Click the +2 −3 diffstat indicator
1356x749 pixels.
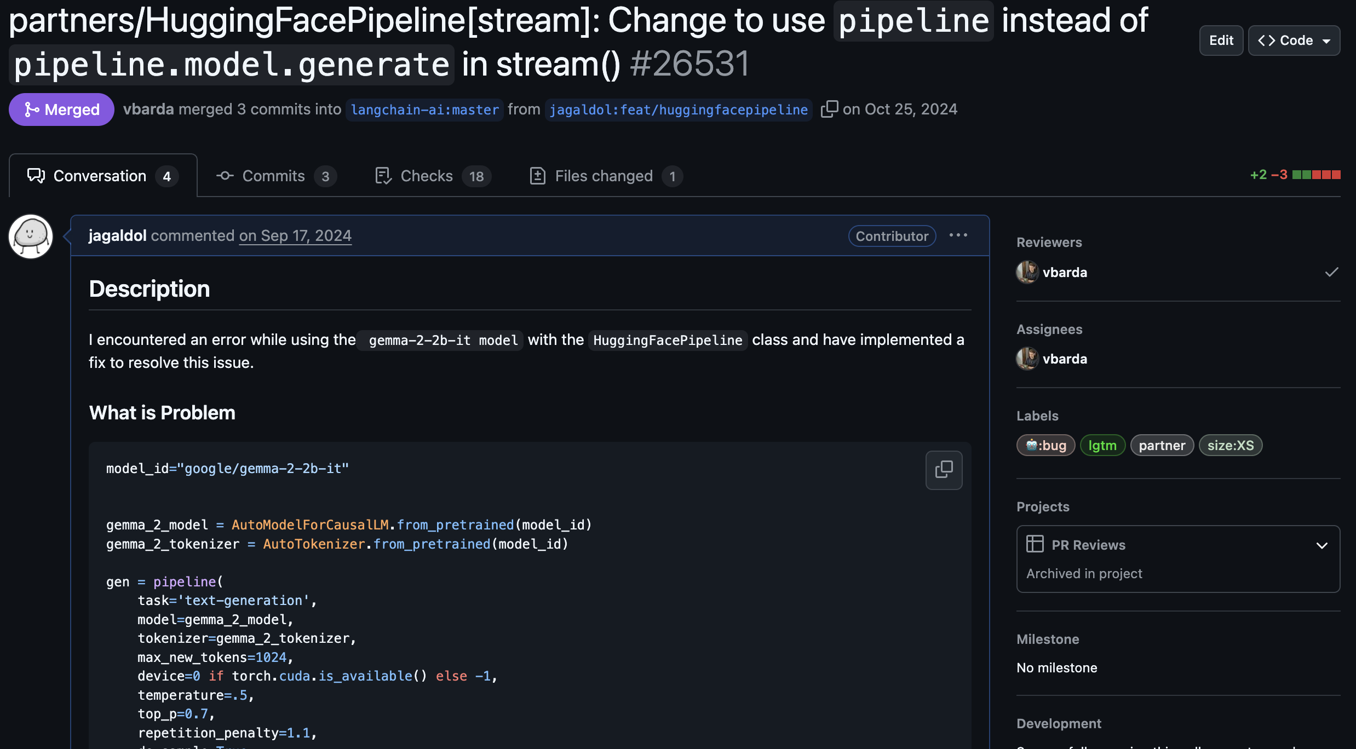click(1295, 175)
